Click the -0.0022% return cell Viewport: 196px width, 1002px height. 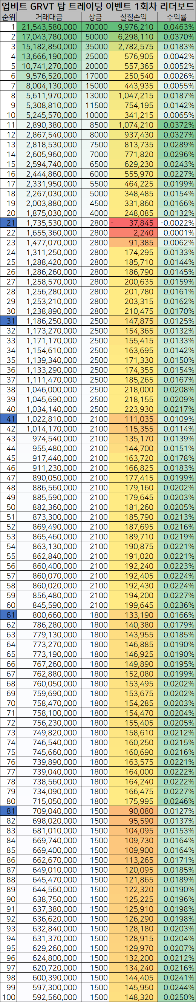point(177,223)
